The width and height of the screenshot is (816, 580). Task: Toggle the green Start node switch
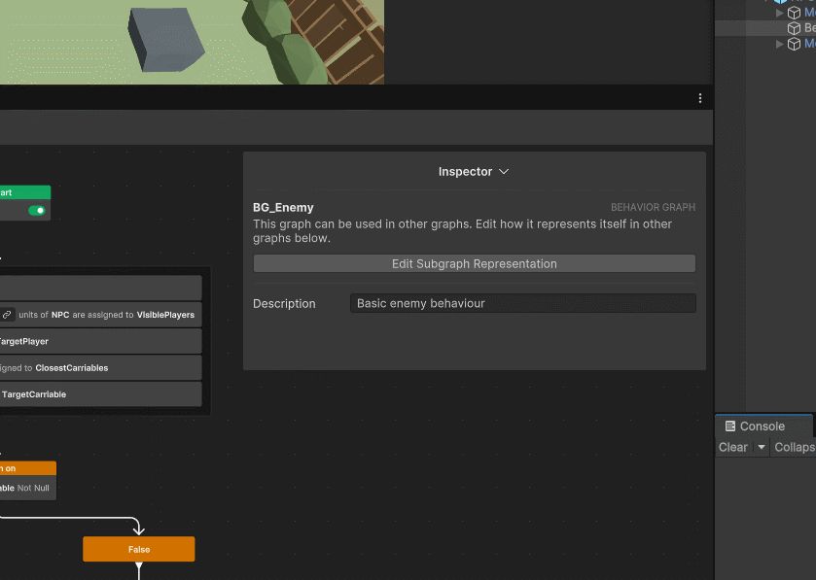coord(37,211)
